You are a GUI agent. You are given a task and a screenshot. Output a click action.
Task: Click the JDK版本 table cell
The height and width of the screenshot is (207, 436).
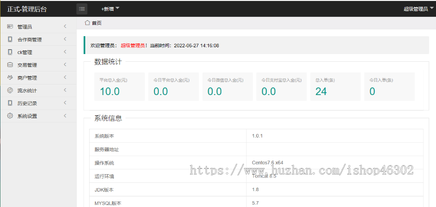(168, 190)
